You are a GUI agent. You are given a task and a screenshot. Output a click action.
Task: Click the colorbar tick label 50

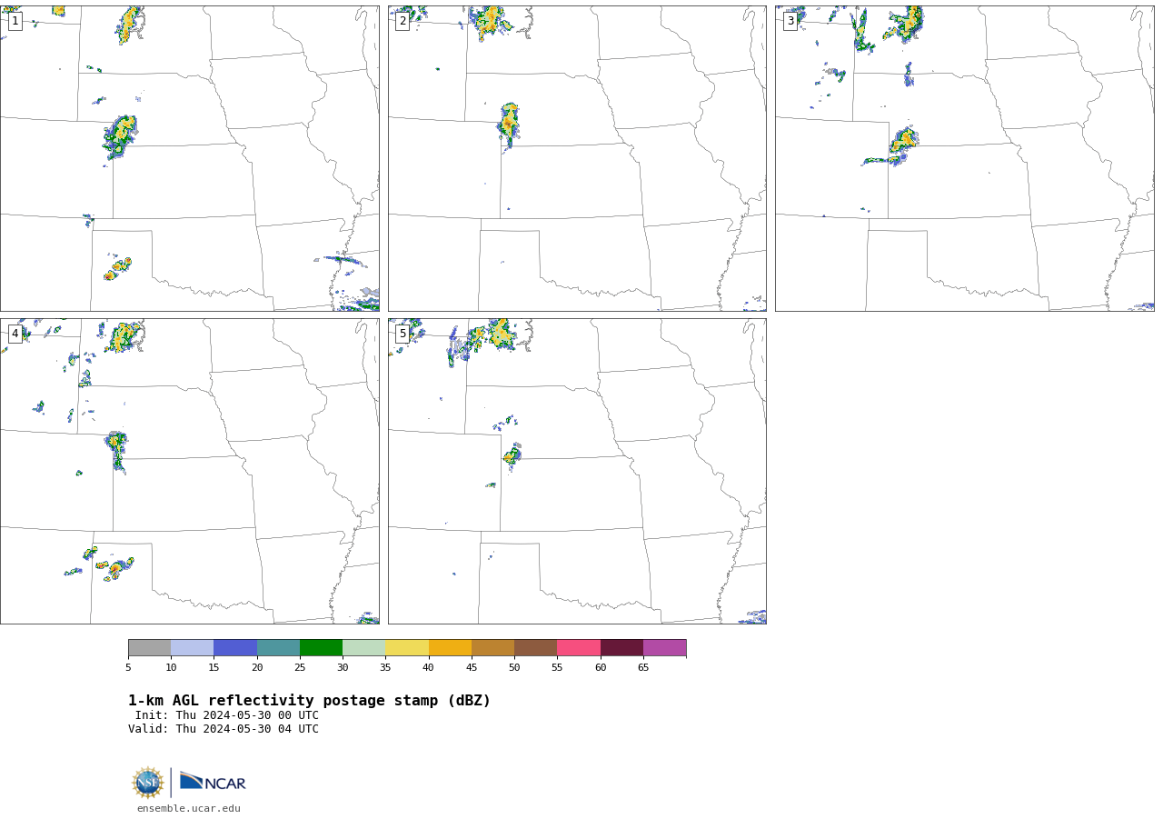click(514, 668)
